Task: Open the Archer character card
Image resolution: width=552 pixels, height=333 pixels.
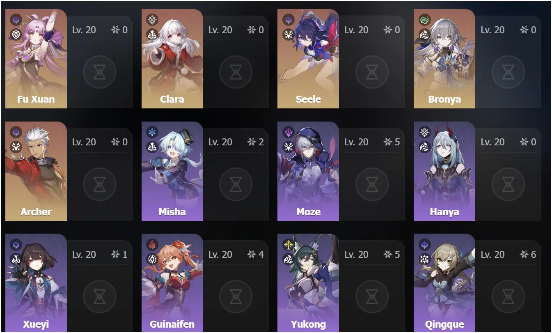Action: pyautogui.click(x=36, y=171)
